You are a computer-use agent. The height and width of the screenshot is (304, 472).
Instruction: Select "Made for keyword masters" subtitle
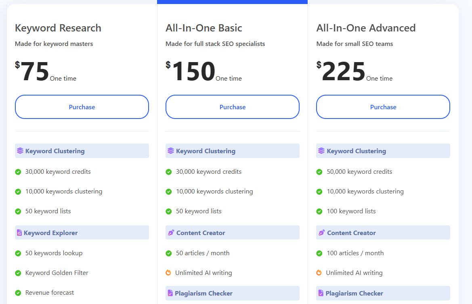point(54,44)
